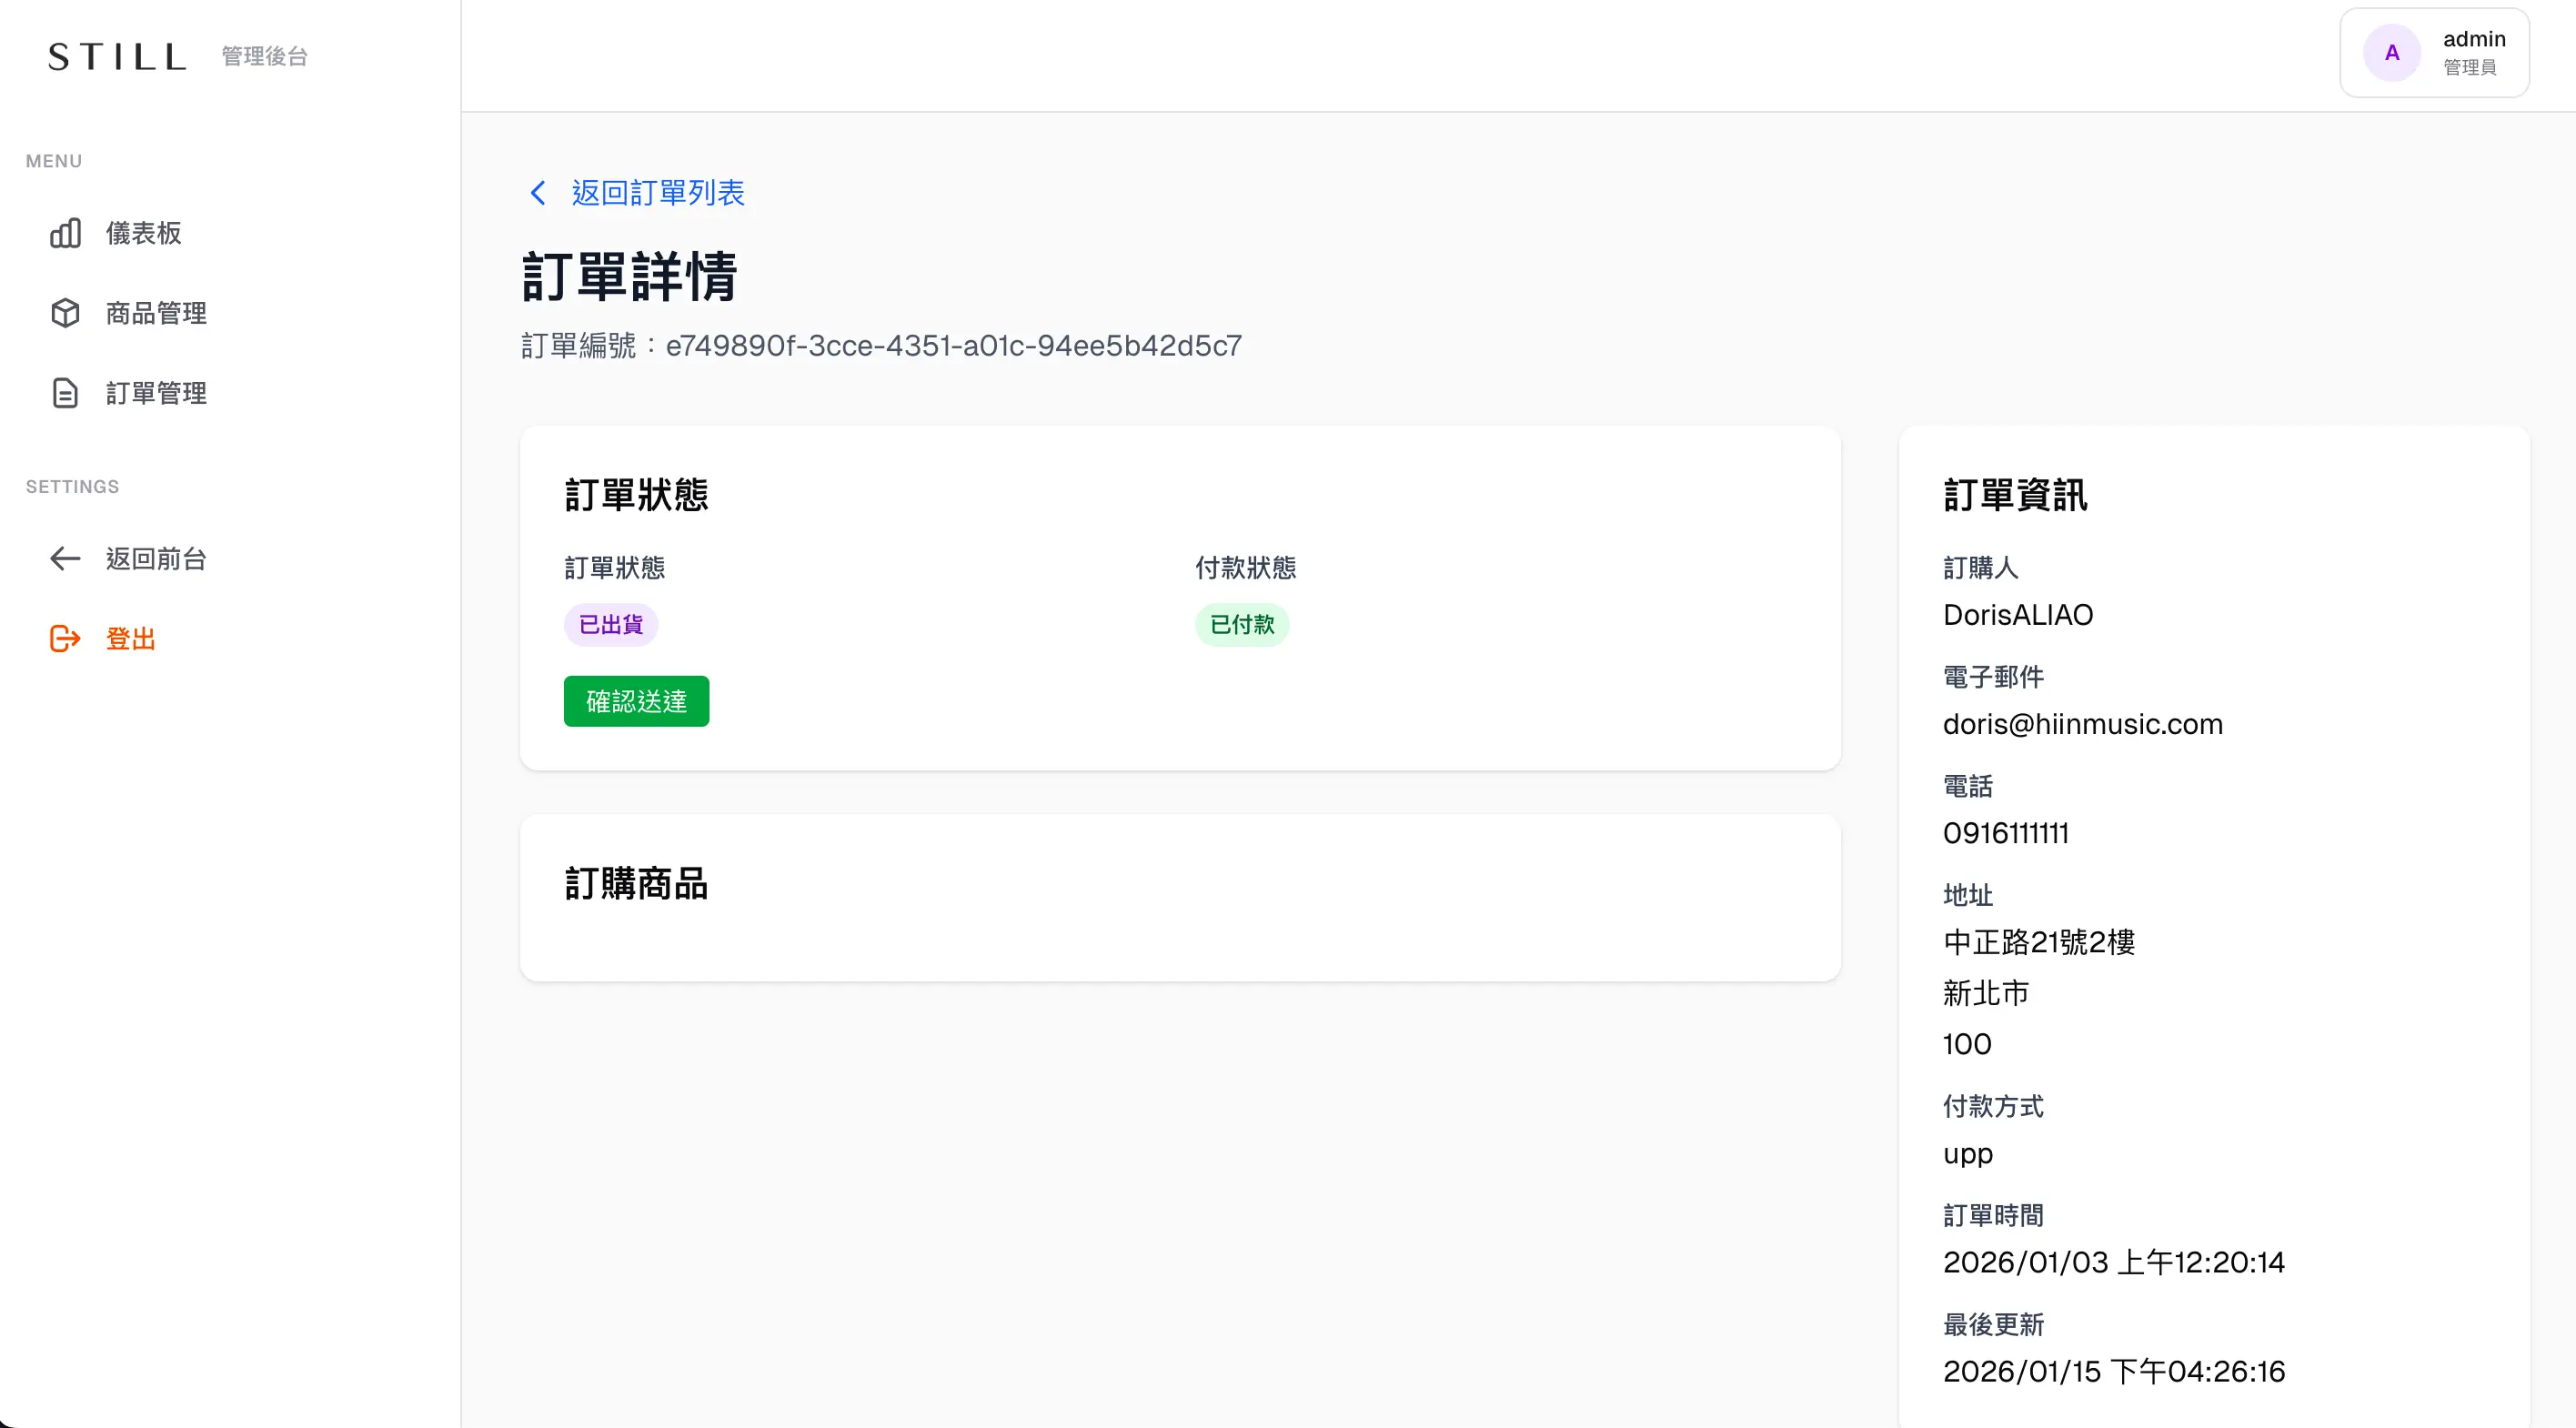Select 返回前台 in the settings menu
This screenshot has height=1428, width=2576.
point(156,558)
